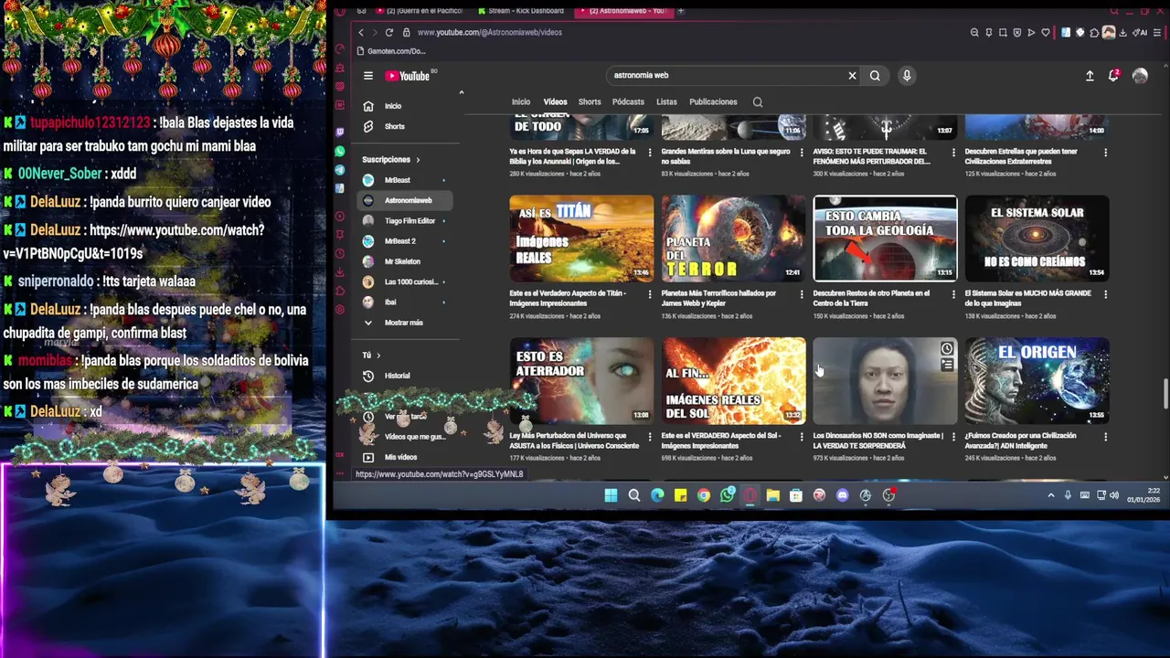Screen dimensions: 1170x658
Task: Open ESTO CAMBIA TODA LA GEOLOGÍA thumbnail
Action: tap(885, 238)
